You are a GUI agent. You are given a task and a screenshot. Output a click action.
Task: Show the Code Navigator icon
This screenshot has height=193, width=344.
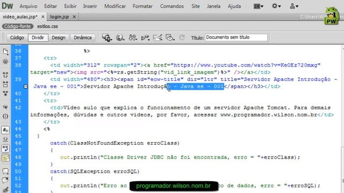[5, 62]
